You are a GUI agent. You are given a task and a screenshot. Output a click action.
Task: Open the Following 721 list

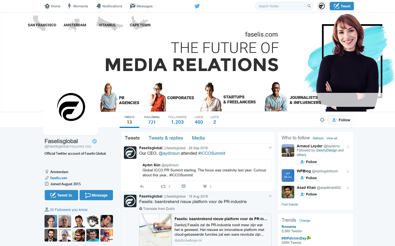tap(152, 120)
